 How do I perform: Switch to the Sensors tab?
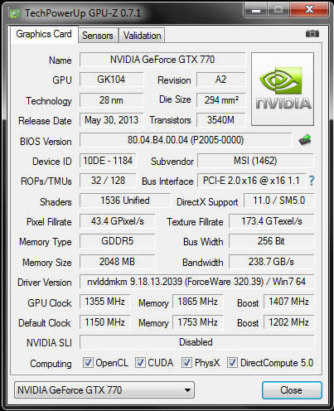coord(98,36)
